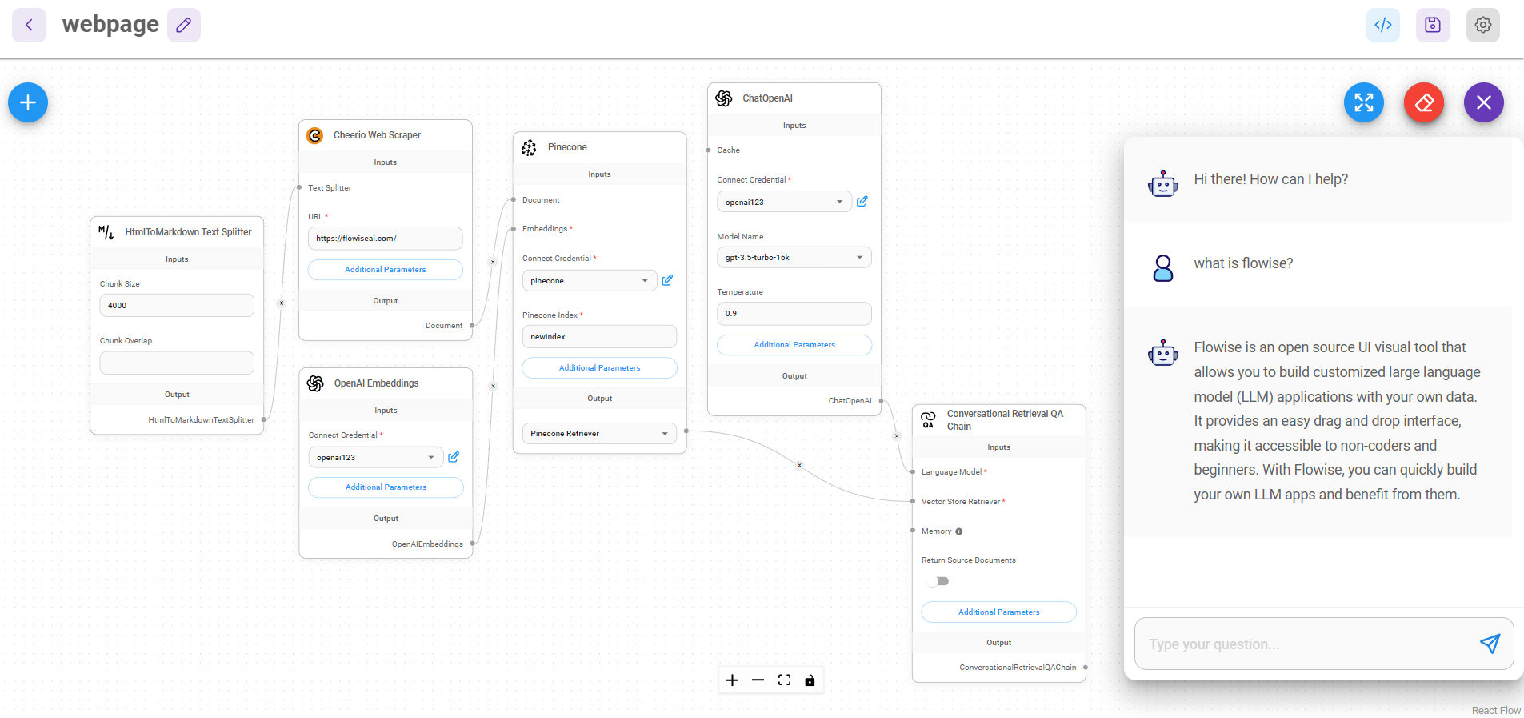The height and width of the screenshot is (718, 1524).
Task: Open the API code embed icon
Action: [1382, 26]
